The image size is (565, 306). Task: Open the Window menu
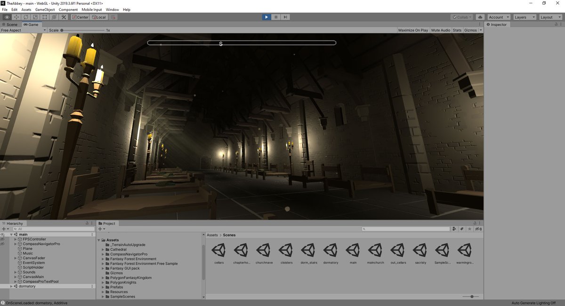(x=113, y=9)
